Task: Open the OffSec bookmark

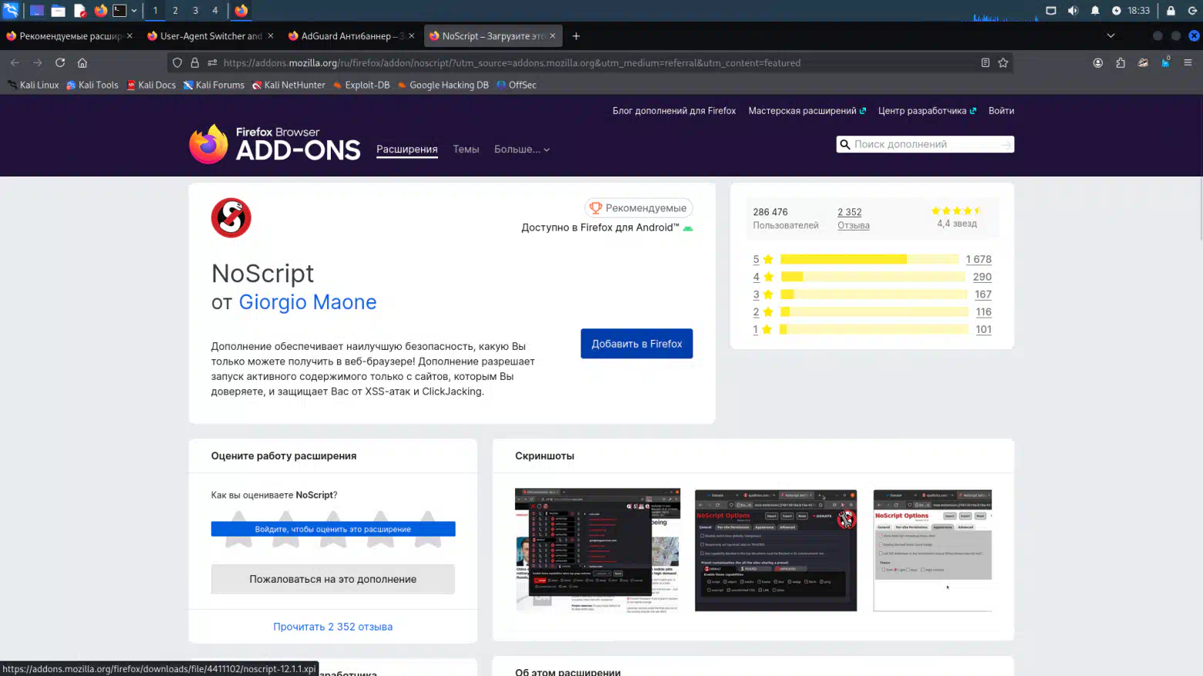Action: (x=517, y=85)
